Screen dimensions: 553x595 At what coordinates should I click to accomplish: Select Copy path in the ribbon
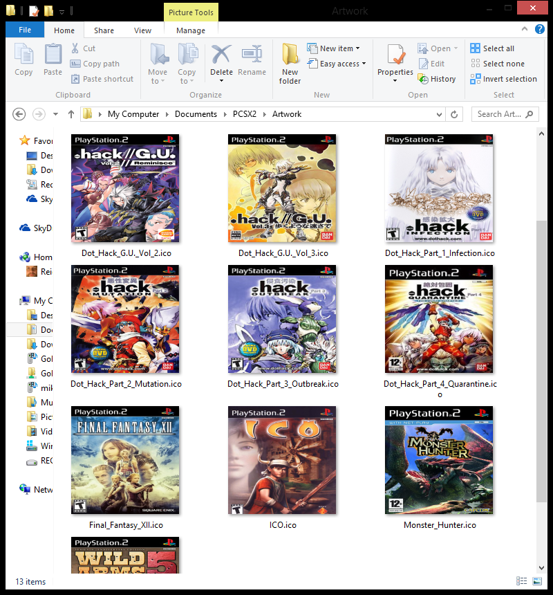(x=95, y=64)
